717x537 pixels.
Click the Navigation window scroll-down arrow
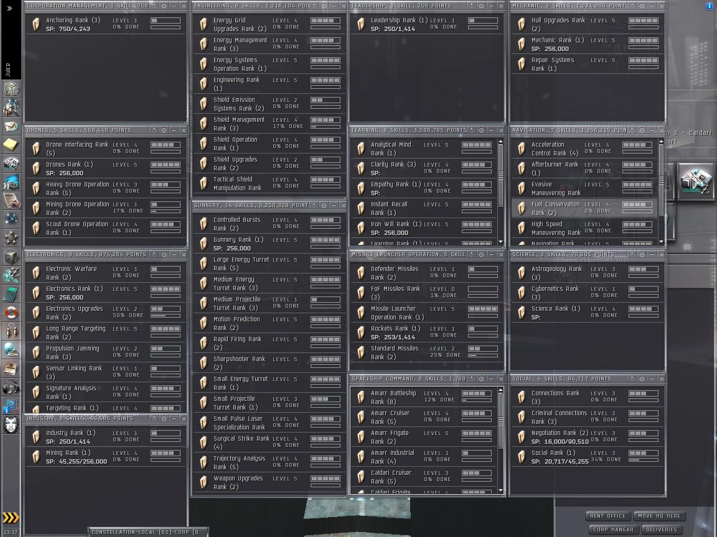pos(661,242)
